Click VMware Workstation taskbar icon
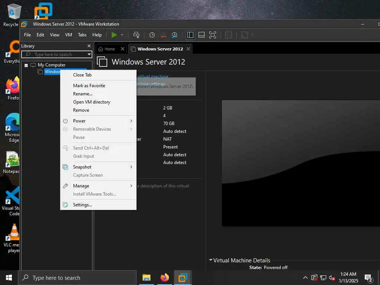380x285 pixels. 183,278
